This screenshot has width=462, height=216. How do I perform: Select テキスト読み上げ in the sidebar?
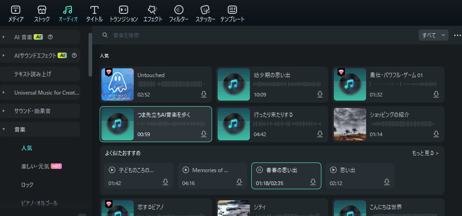33,74
